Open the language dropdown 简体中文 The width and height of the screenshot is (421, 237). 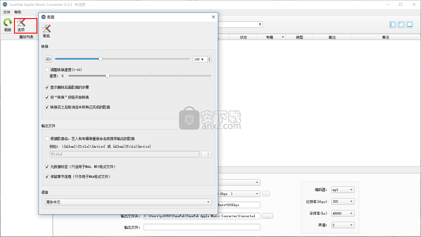(x=128, y=202)
